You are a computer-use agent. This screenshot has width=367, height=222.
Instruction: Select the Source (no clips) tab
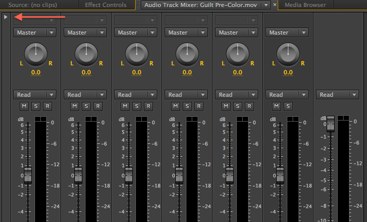(33, 5)
